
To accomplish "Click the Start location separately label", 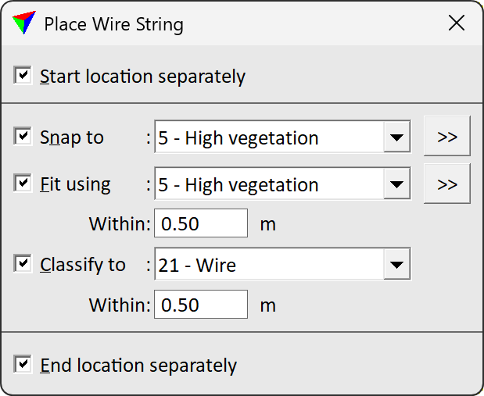I will pyautogui.click(x=142, y=77).
